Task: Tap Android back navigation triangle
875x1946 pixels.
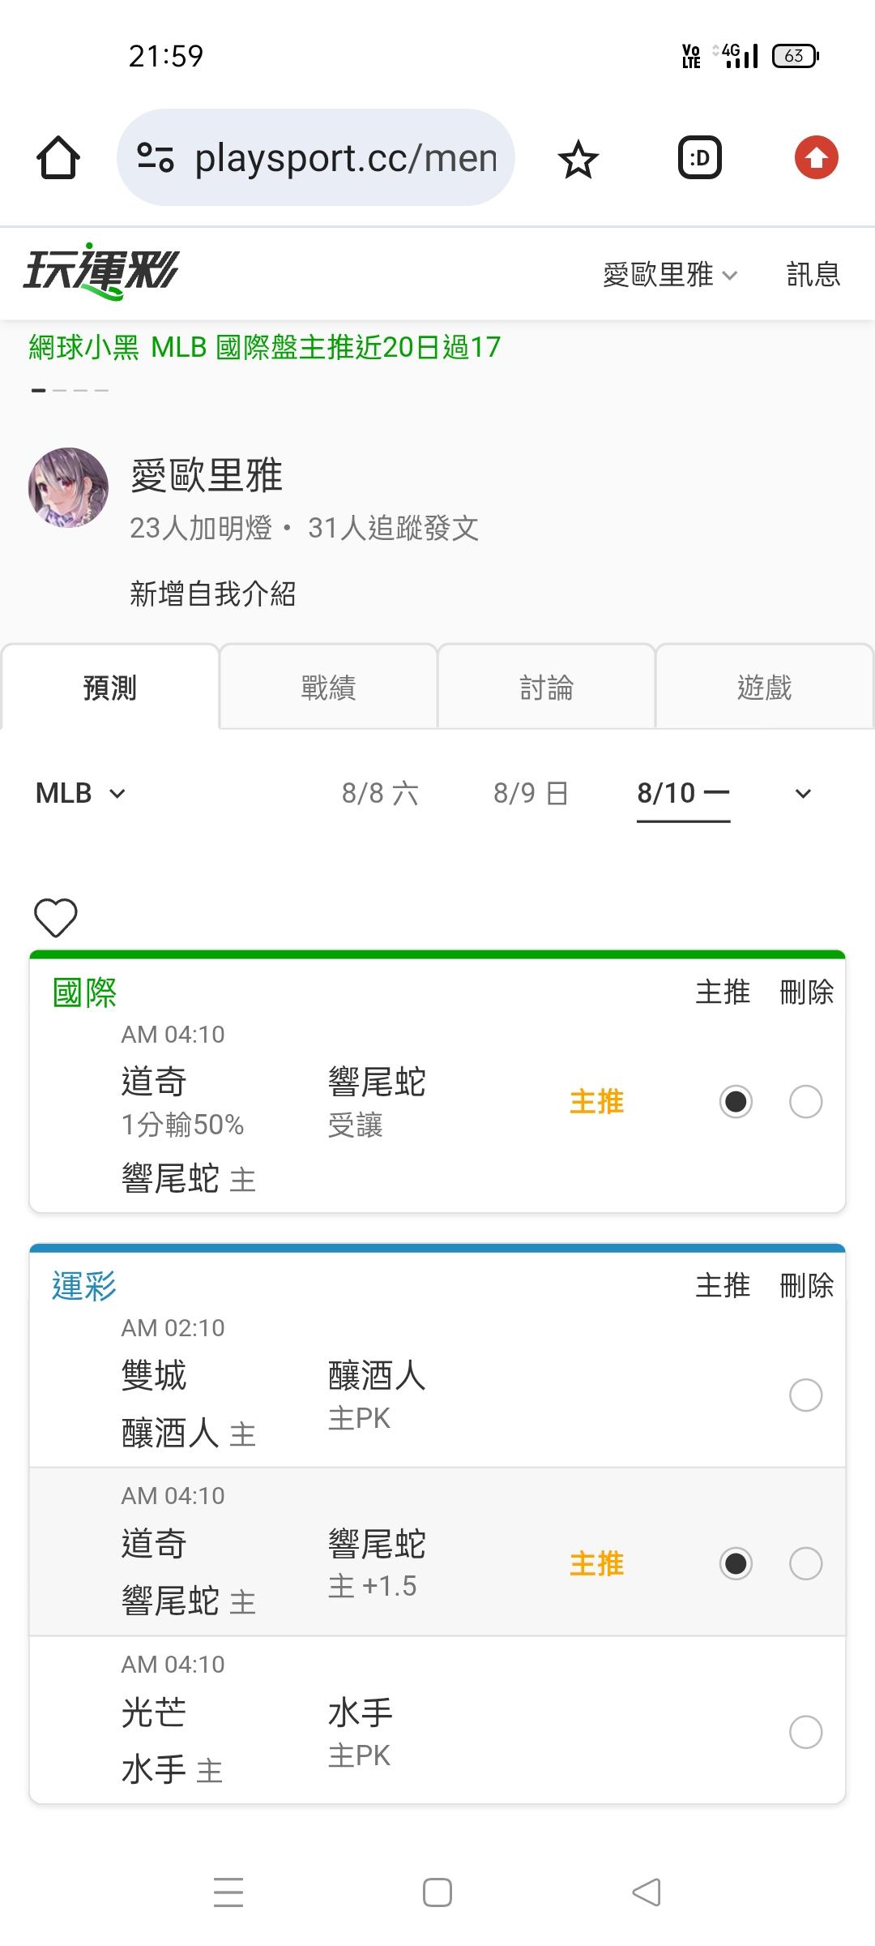Action: (x=647, y=1892)
